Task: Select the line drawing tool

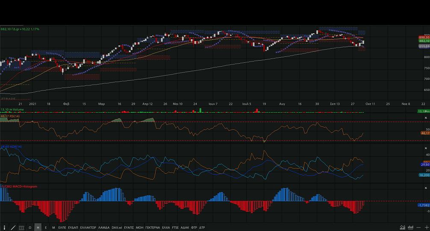Action: pos(13,228)
